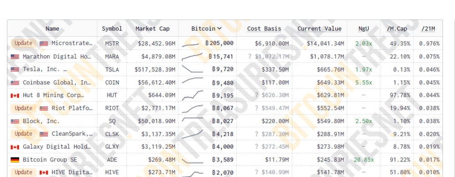The image size is (455, 177).
Task: Click the Current Value column header
Action: tap(319, 29)
